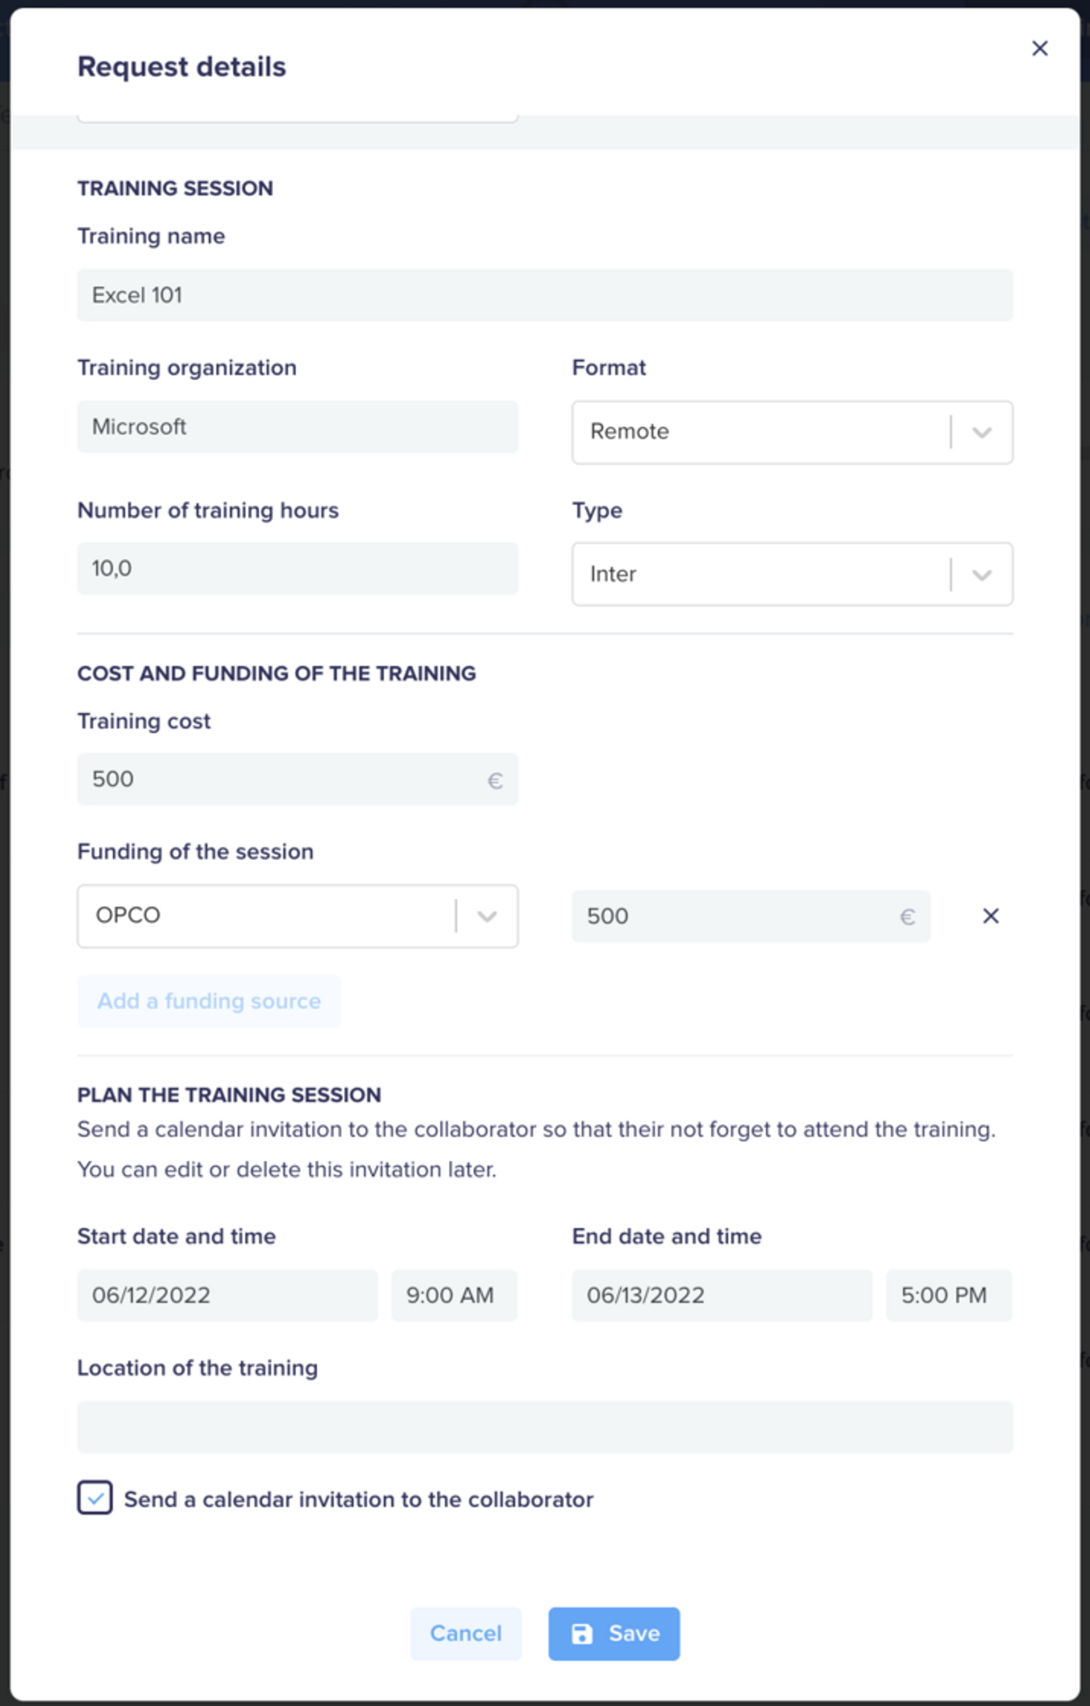Select the Number of training hours field
The height and width of the screenshot is (1706, 1090).
tap(297, 568)
